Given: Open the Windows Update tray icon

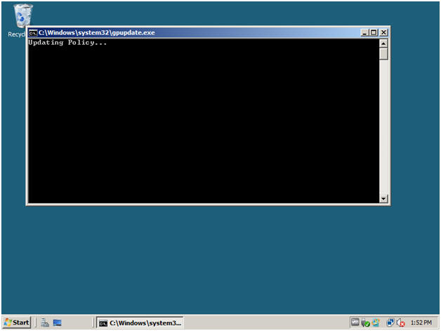Looking at the screenshot, I should coord(376,323).
